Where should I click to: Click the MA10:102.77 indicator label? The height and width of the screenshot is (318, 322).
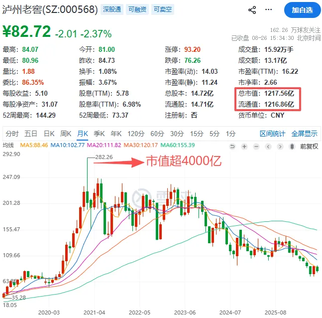coord(68,145)
